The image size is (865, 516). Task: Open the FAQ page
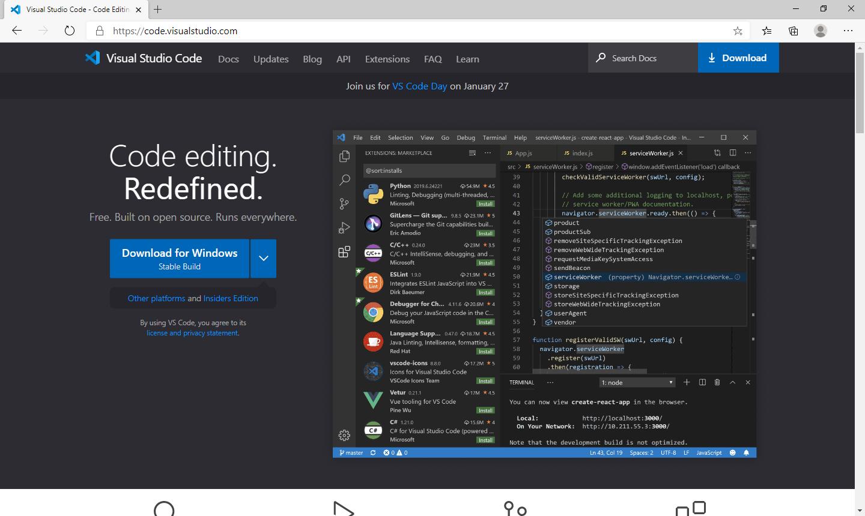pos(432,59)
